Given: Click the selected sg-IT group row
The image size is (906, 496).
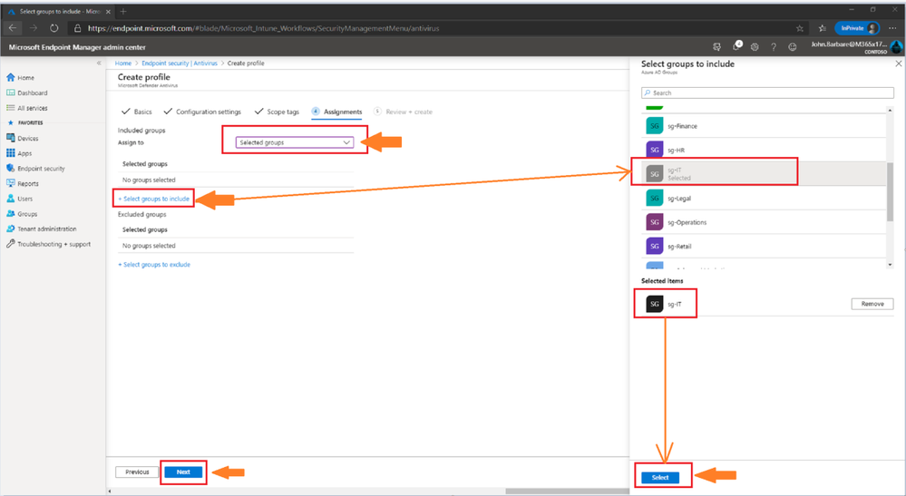Looking at the screenshot, I should point(764,174).
